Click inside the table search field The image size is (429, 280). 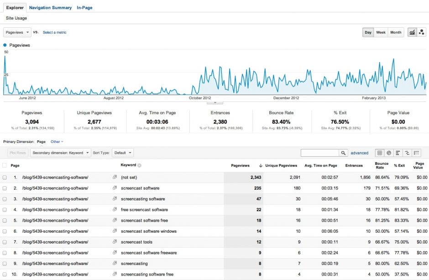pos(319,153)
